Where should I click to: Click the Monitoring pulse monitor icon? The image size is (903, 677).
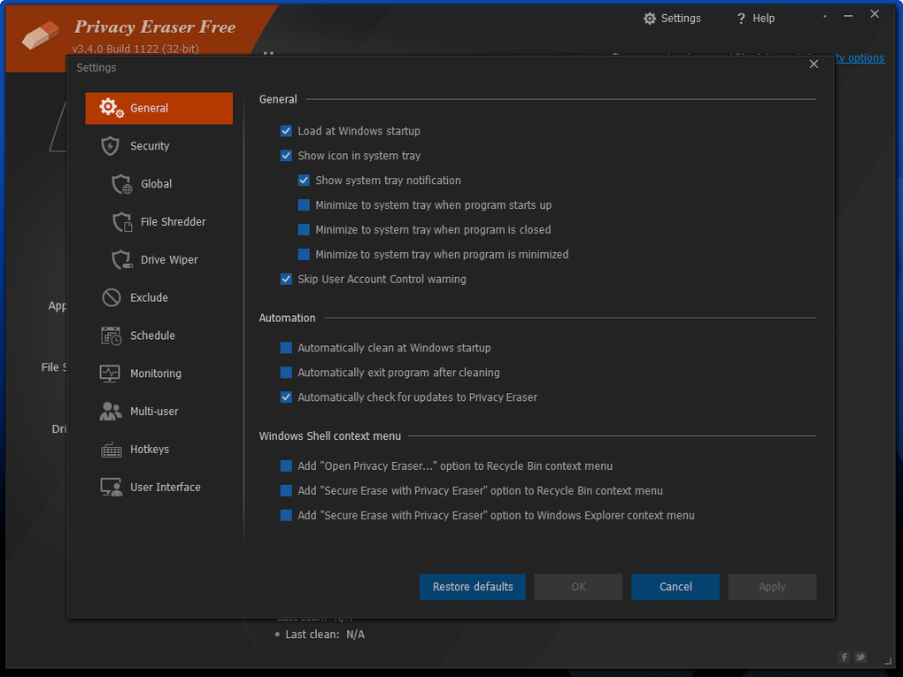click(110, 373)
